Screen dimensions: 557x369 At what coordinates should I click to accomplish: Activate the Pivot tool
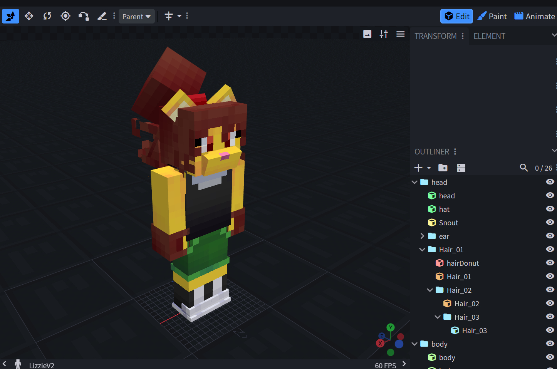[x=65, y=16]
